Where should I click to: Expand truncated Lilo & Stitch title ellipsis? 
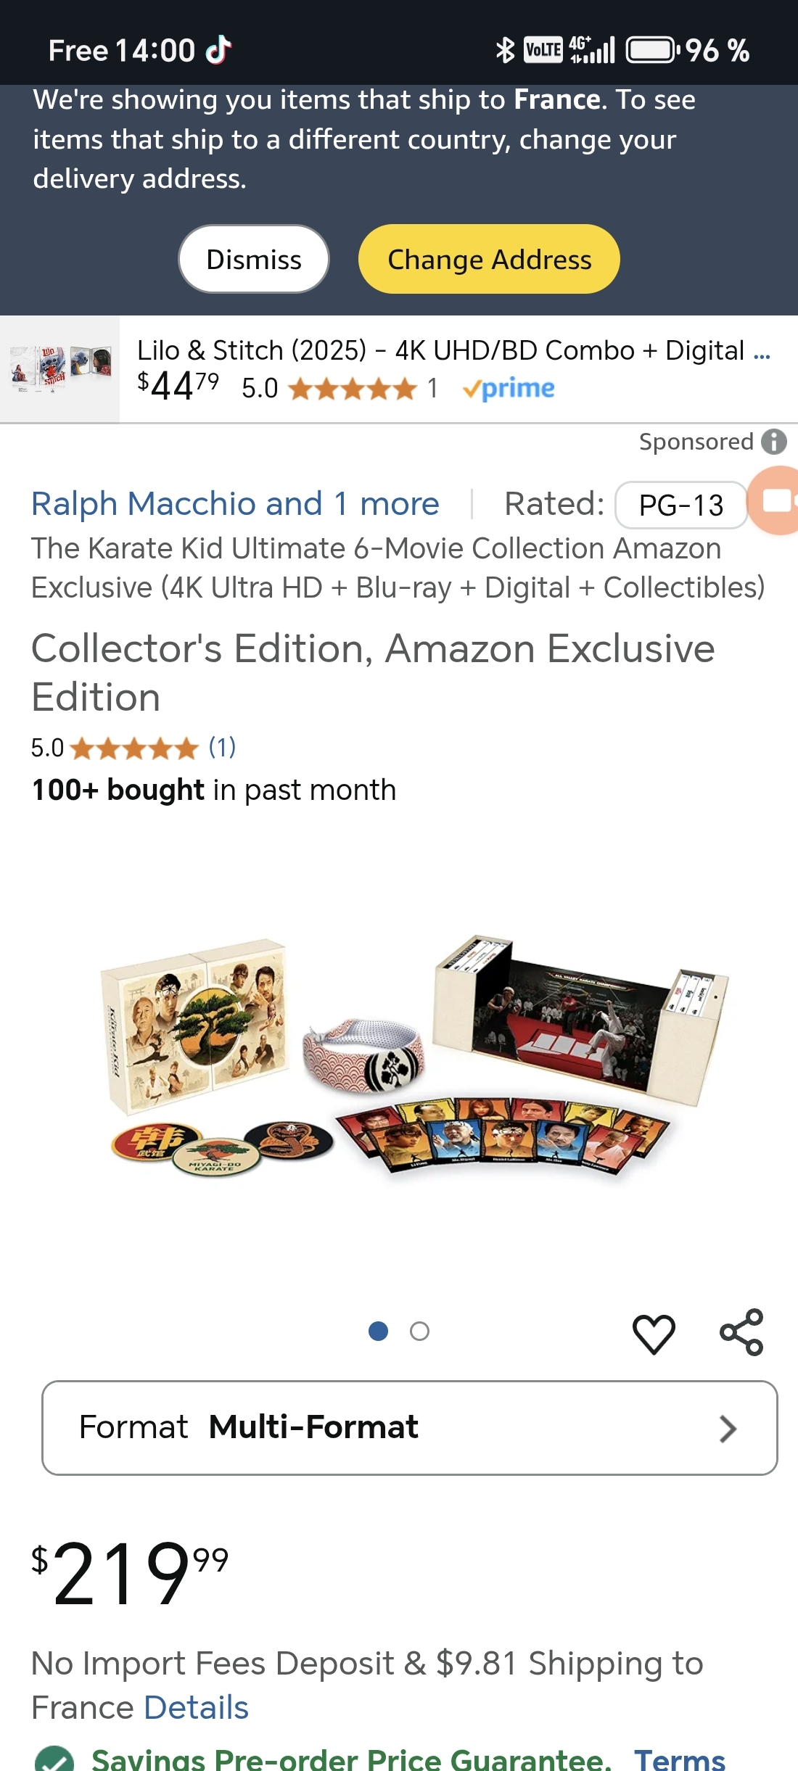pyautogui.click(x=762, y=352)
